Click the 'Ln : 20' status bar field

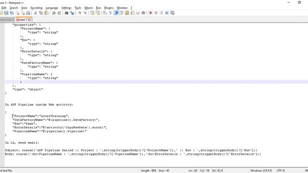point(193,171)
